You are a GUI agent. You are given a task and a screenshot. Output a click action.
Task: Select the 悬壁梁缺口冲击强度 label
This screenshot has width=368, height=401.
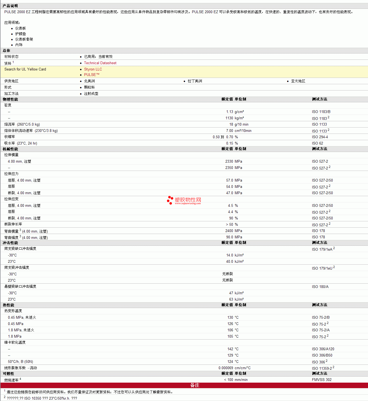coord(20,287)
